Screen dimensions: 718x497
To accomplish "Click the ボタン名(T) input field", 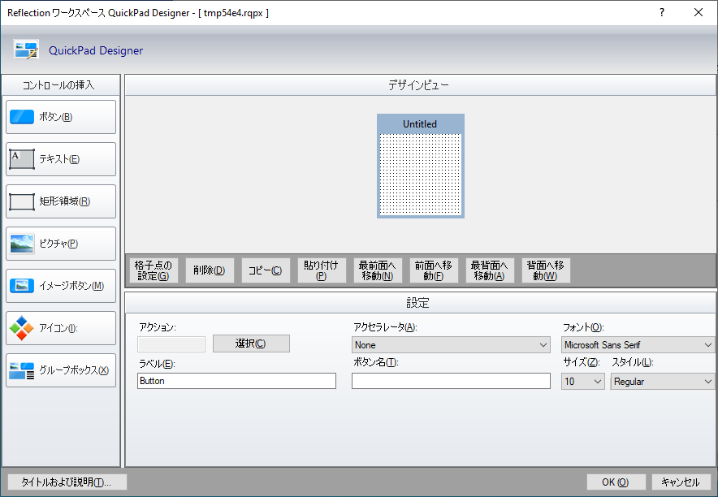I will tap(451, 381).
